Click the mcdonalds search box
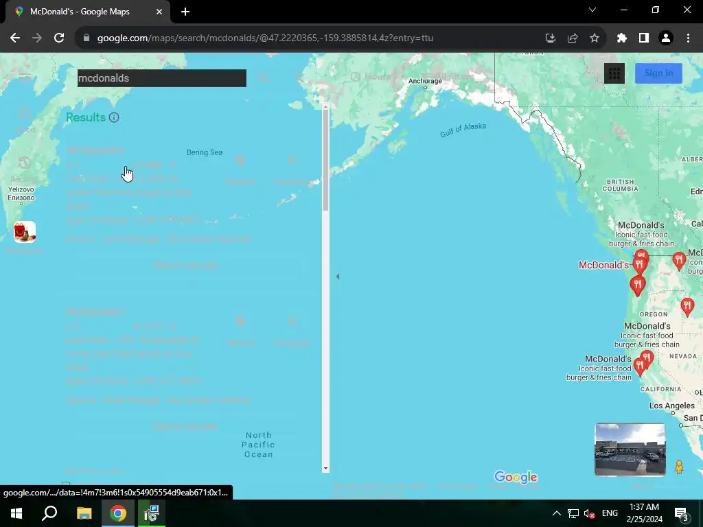This screenshot has width=703, height=527. [x=162, y=78]
